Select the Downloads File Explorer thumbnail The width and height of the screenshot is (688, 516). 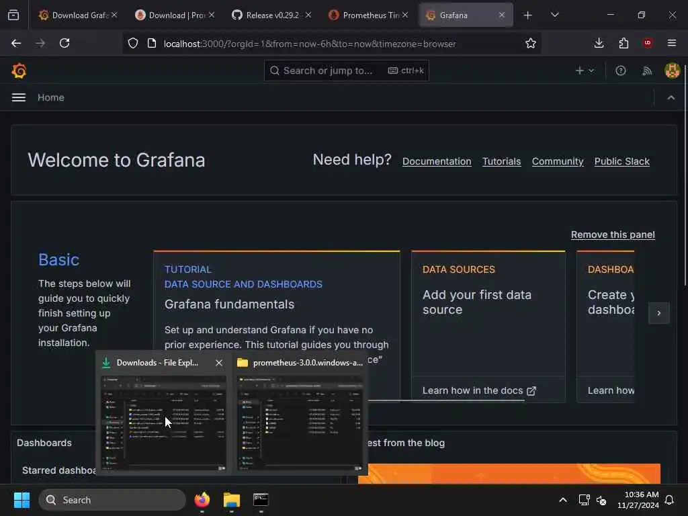click(163, 423)
